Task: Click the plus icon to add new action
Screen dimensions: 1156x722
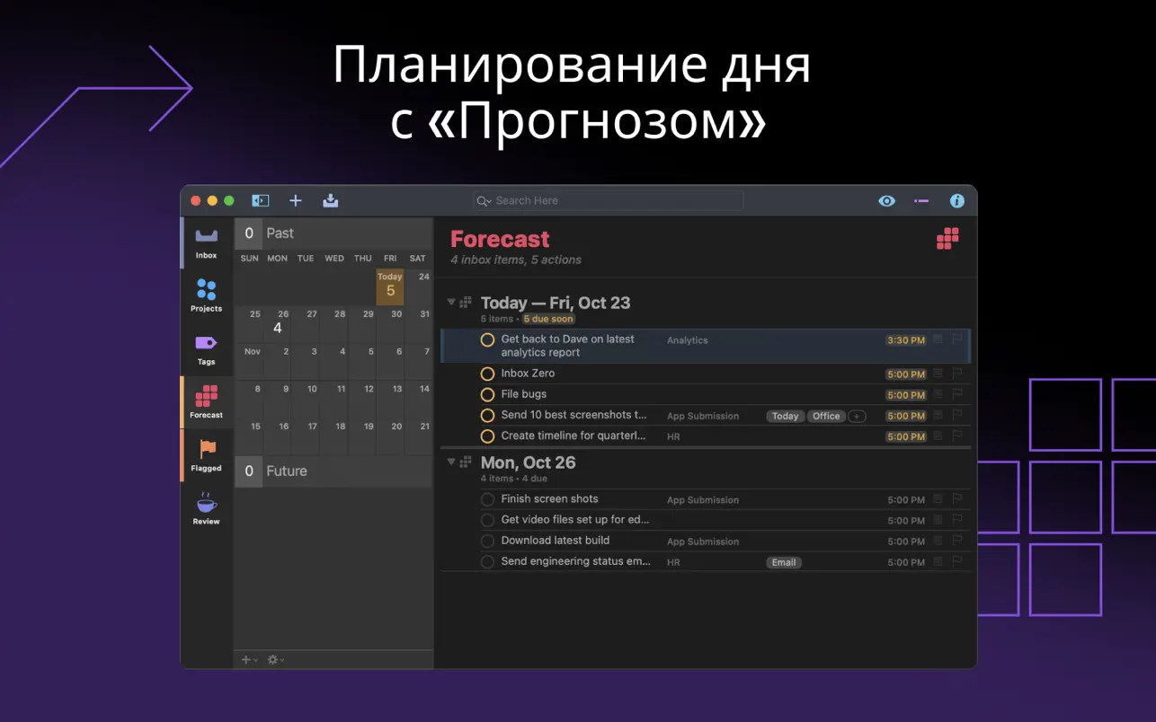Action: pyautogui.click(x=295, y=201)
